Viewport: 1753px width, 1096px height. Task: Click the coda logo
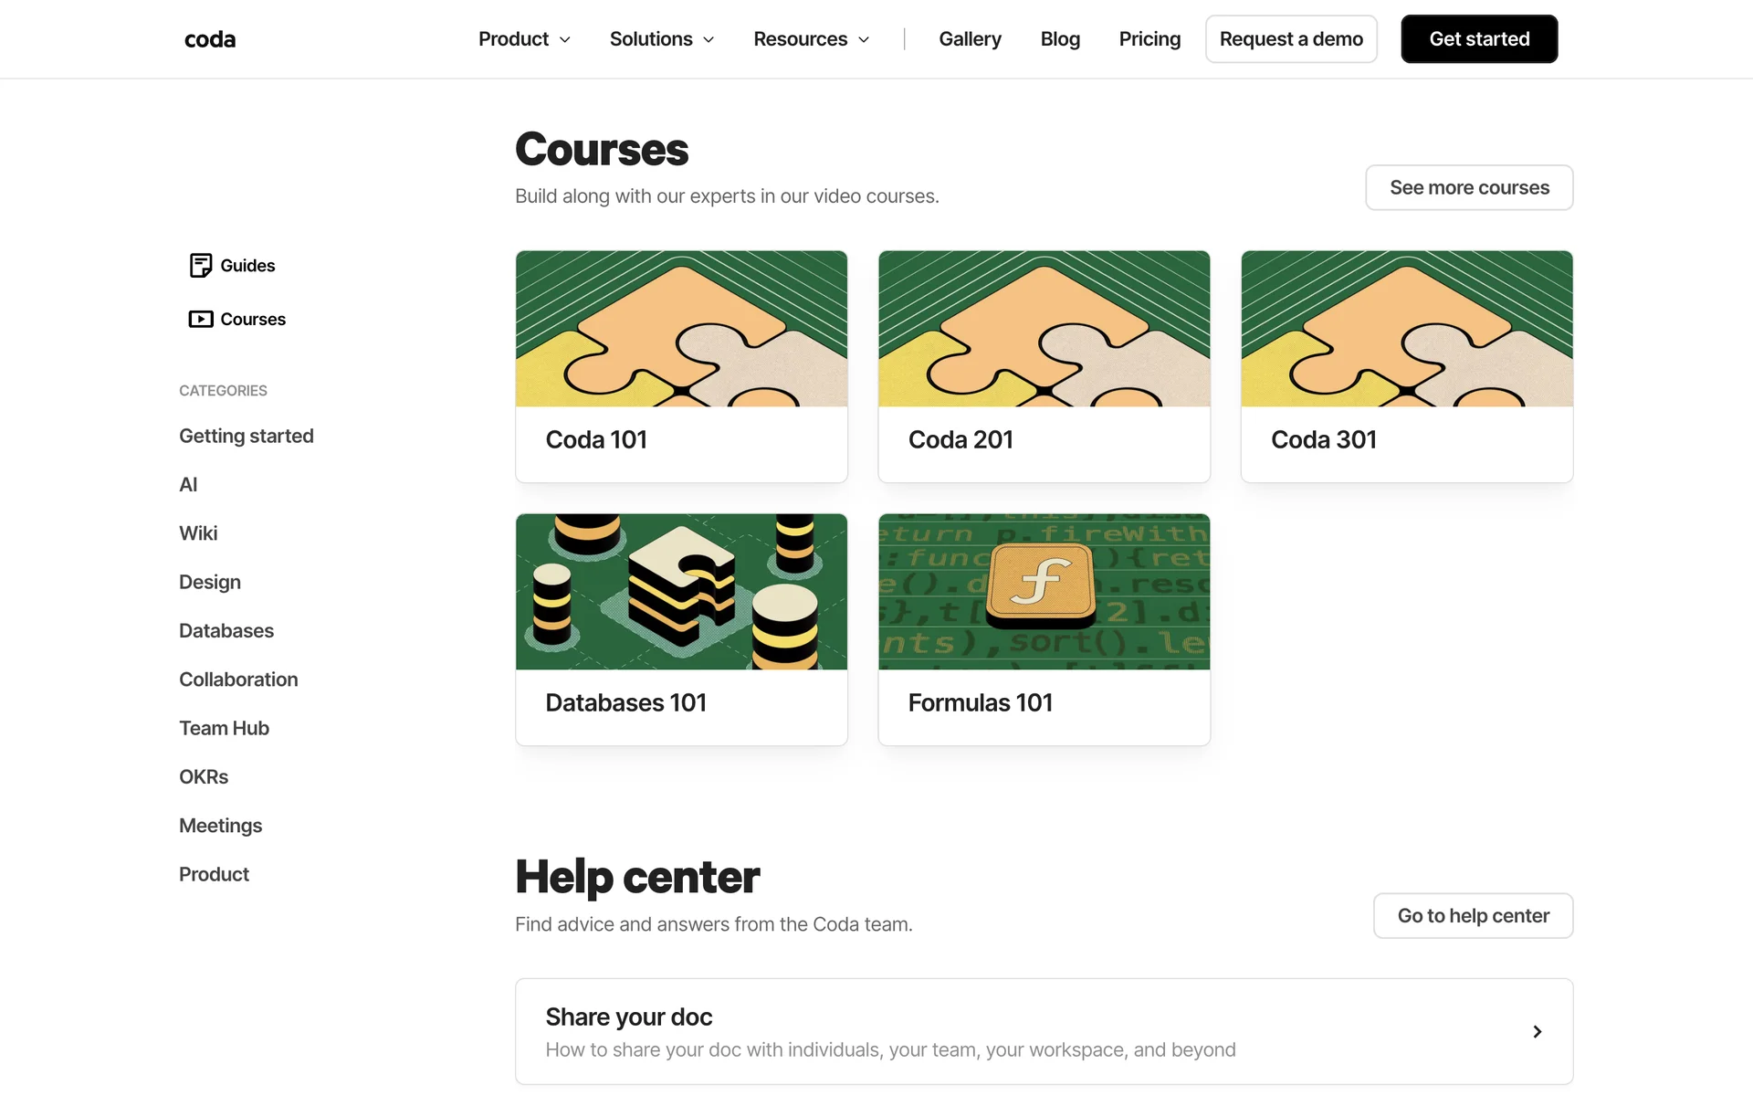[210, 39]
